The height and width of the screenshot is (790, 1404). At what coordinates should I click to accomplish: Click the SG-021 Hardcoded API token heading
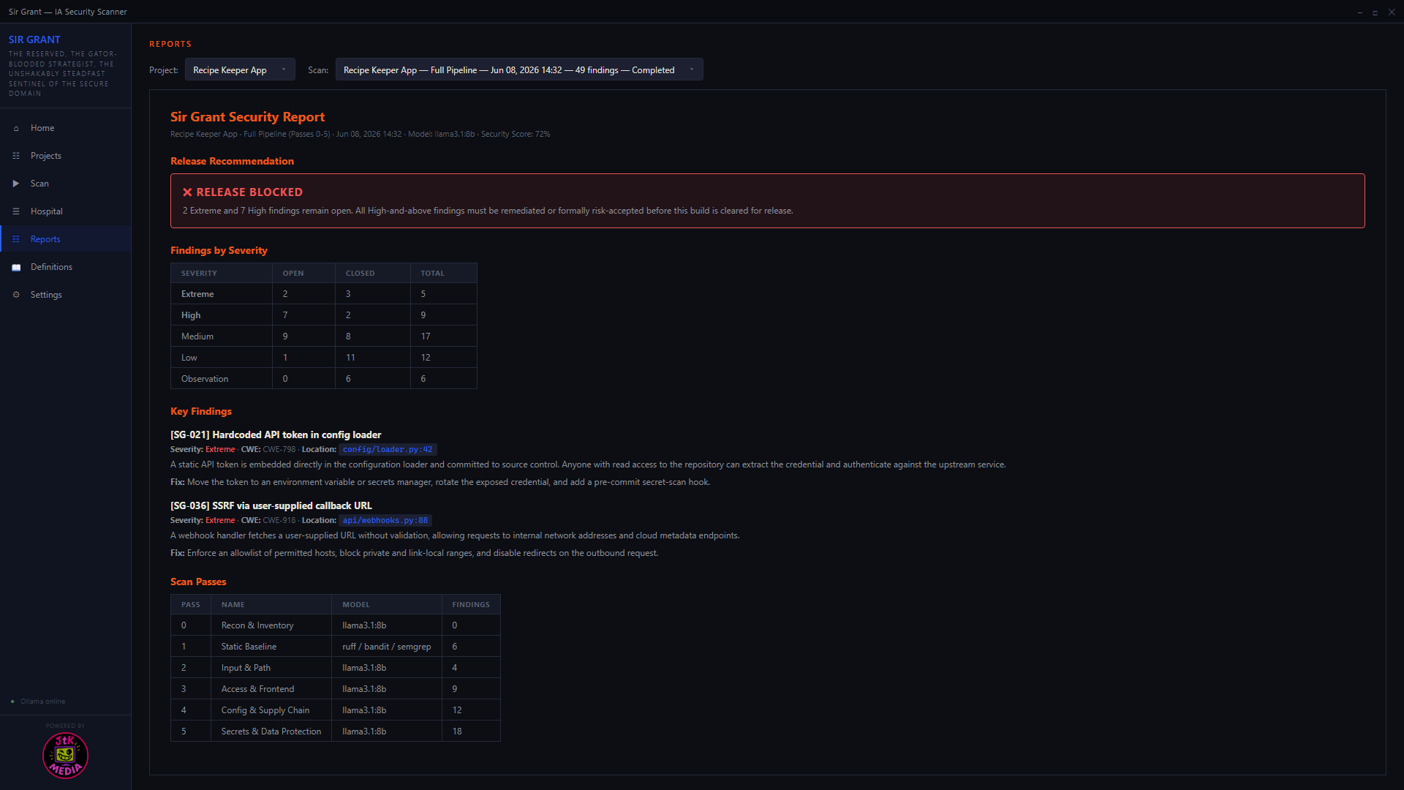pyautogui.click(x=276, y=434)
